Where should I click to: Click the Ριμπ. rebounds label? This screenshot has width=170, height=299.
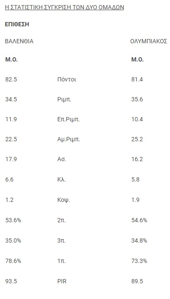(64, 100)
